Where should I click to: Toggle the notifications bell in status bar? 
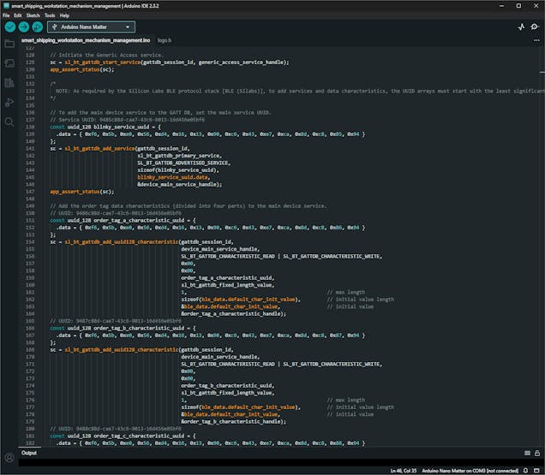(x=526, y=470)
